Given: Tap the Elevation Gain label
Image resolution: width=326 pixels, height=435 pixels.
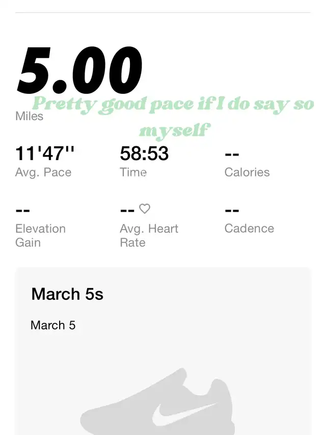Looking at the screenshot, I should [40, 236].
